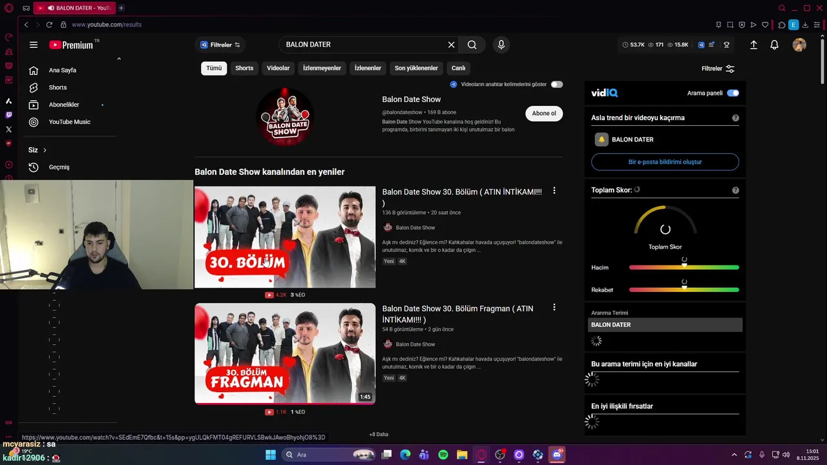Viewport: 827px width, 465px height.
Task: Select the Son yüklenenler filter chip
Action: tap(416, 68)
